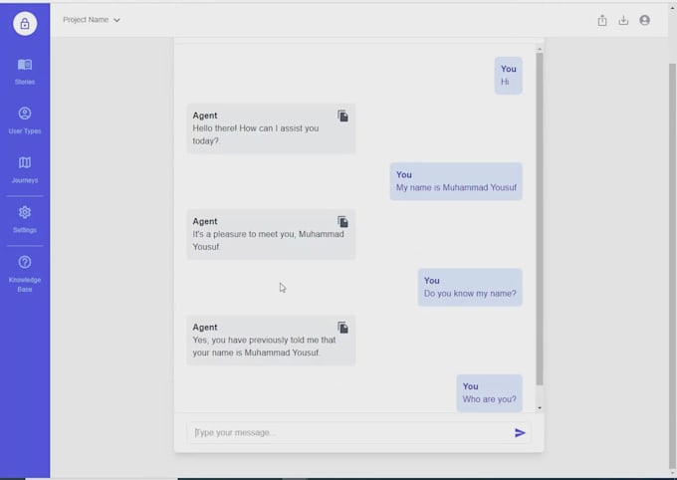Copy the 'Hello there' agent message
Image resolution: width=677 pixels, height=480 pixels.
(342, 117)
